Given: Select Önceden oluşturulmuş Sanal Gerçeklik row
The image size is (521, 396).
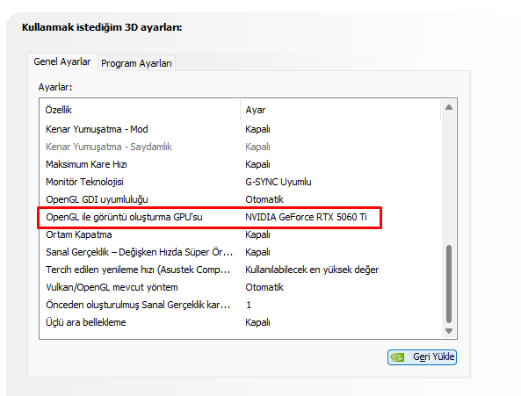Looking at the screenshot, I should (241, 305).
